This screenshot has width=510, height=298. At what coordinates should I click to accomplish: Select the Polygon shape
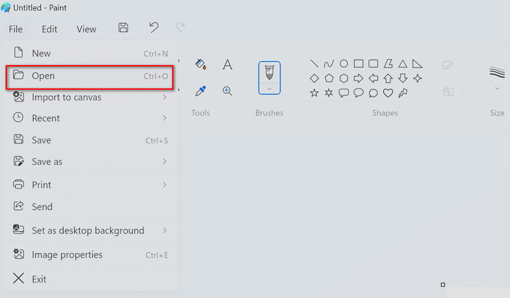[x=388, y=64]
